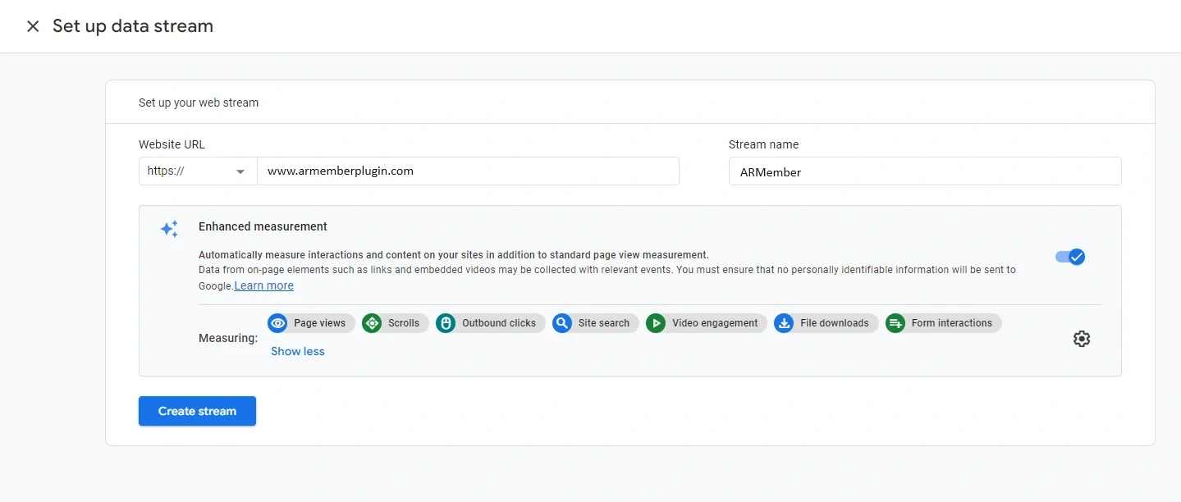
Task: Toggle Enhanced measurement switch off
Action: 1070,257
